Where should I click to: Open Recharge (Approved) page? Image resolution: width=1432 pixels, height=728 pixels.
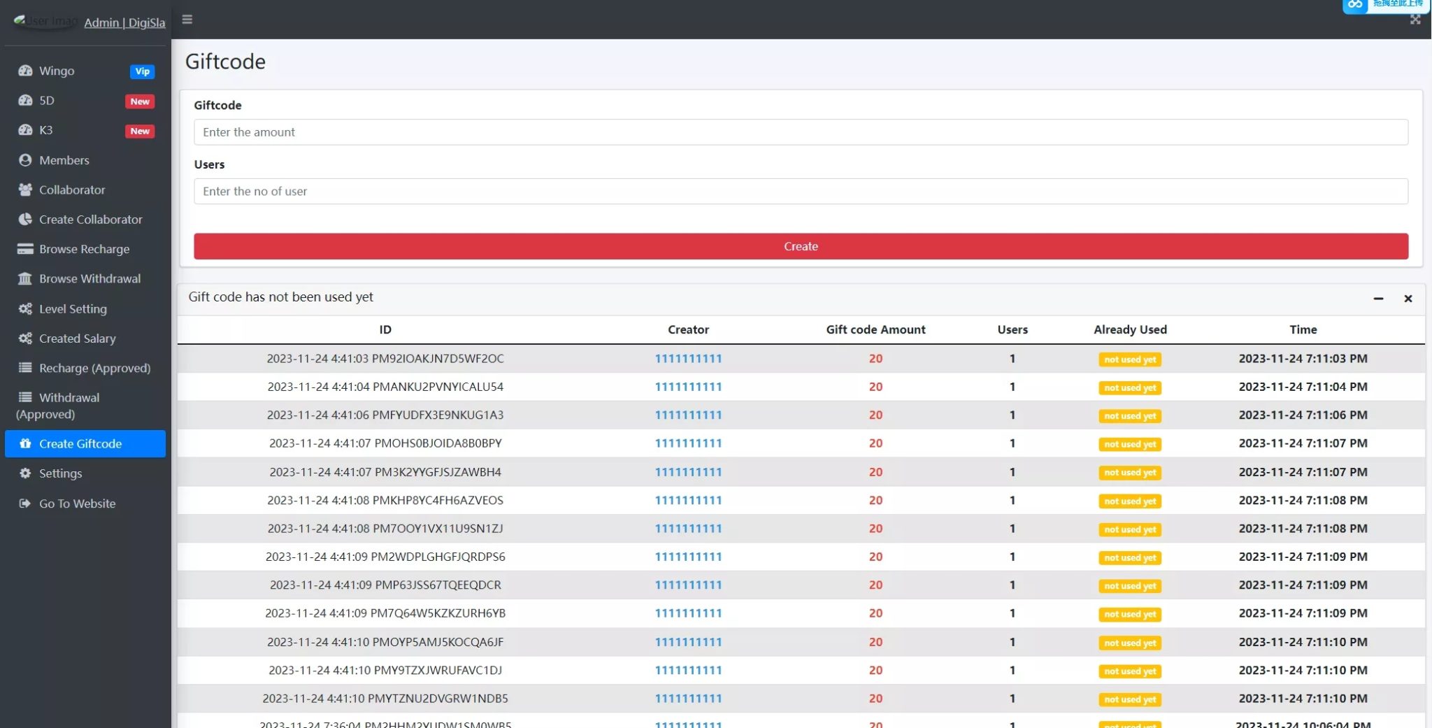[94, 368]
